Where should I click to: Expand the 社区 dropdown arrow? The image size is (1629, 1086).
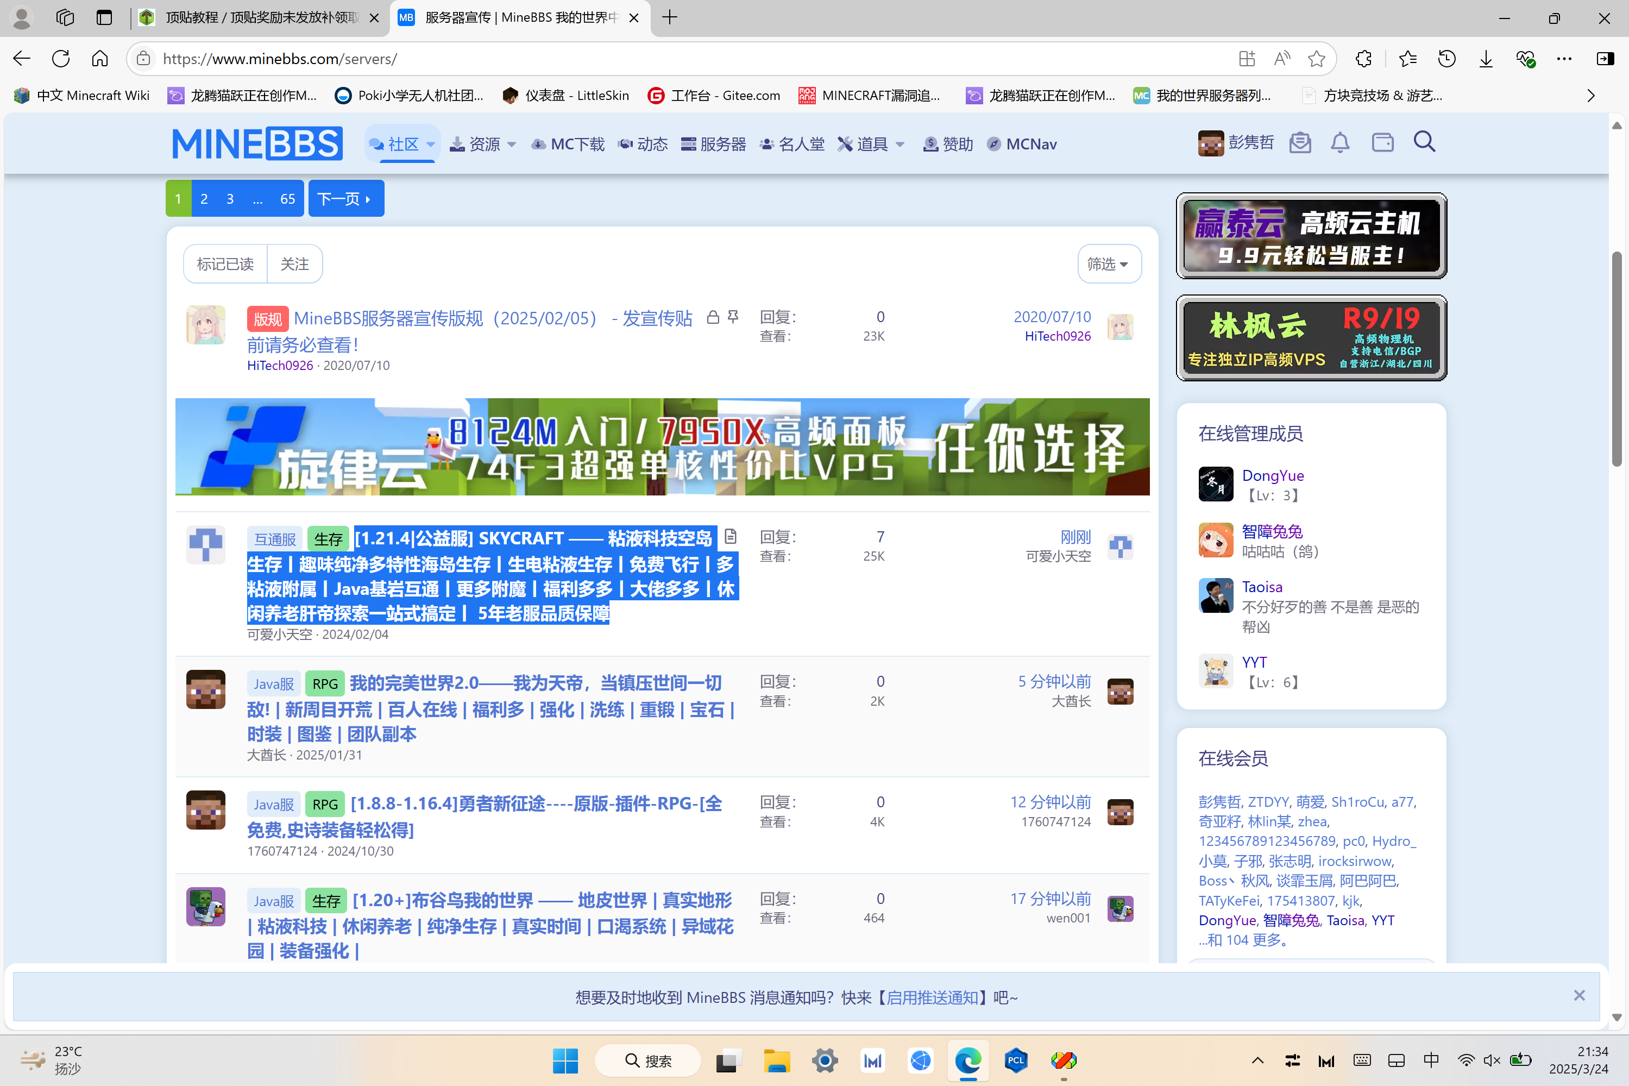coord(431,144)
